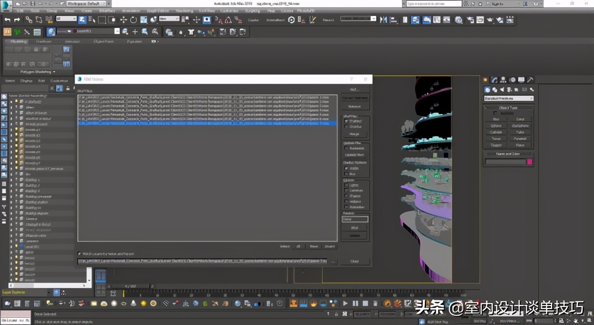The width and height of the screenshot is (594, 325).
Task: Expand the Layer Explorer dropdown at bottom
Action: [x=49, y=292]
